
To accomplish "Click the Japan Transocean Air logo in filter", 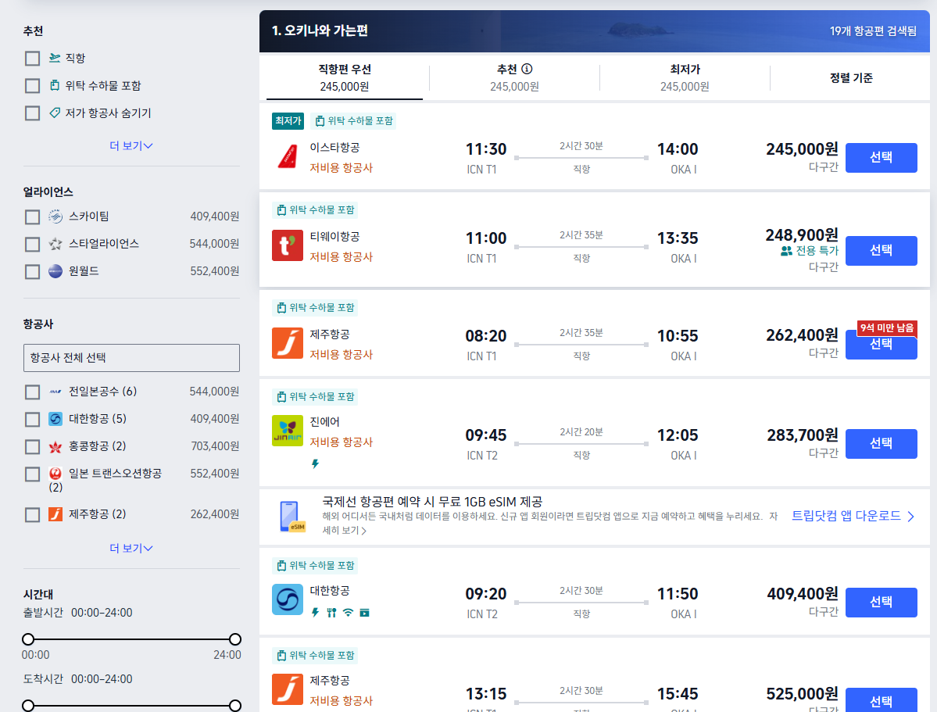I will tap(55, 474).
